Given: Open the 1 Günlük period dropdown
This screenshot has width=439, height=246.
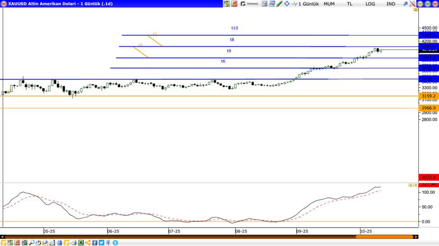Looking at the screenshot, I should point(308,4).
